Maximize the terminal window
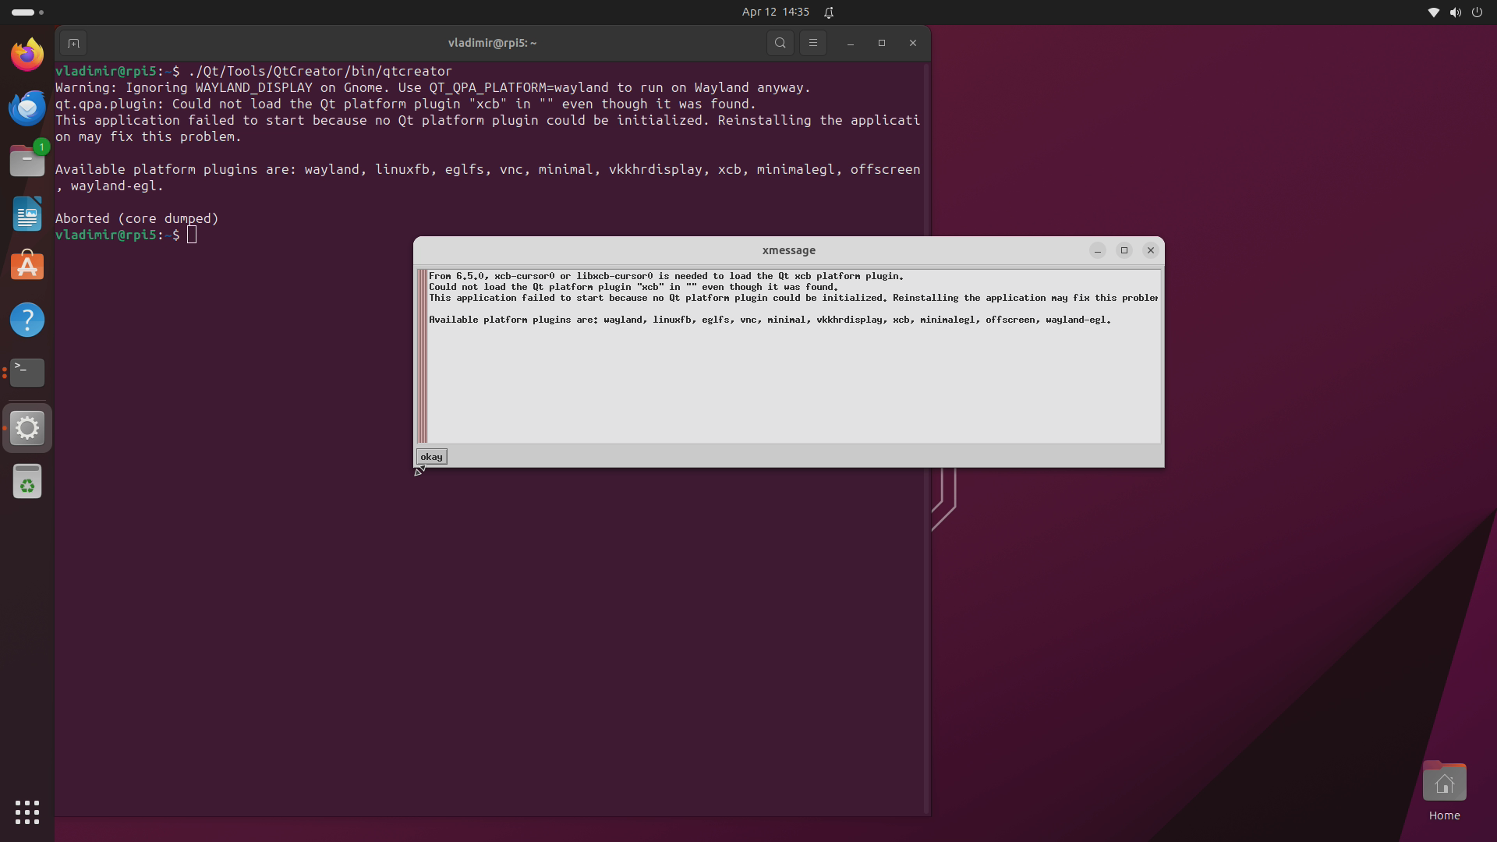This screenshot has width=1497, height=842. pyautogui.click(x=882, y=43)
